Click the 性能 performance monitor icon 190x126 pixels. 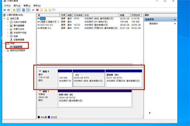pyautogui.click(x=11, y=36)
